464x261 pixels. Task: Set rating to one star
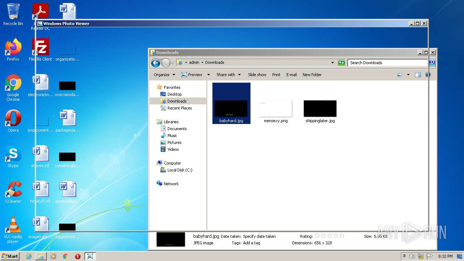[x=317, y=236]
